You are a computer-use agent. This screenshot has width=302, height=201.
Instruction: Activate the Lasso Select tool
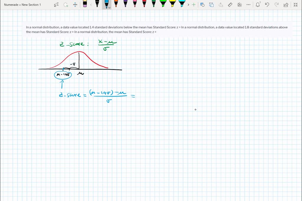[x=66, y=5]
